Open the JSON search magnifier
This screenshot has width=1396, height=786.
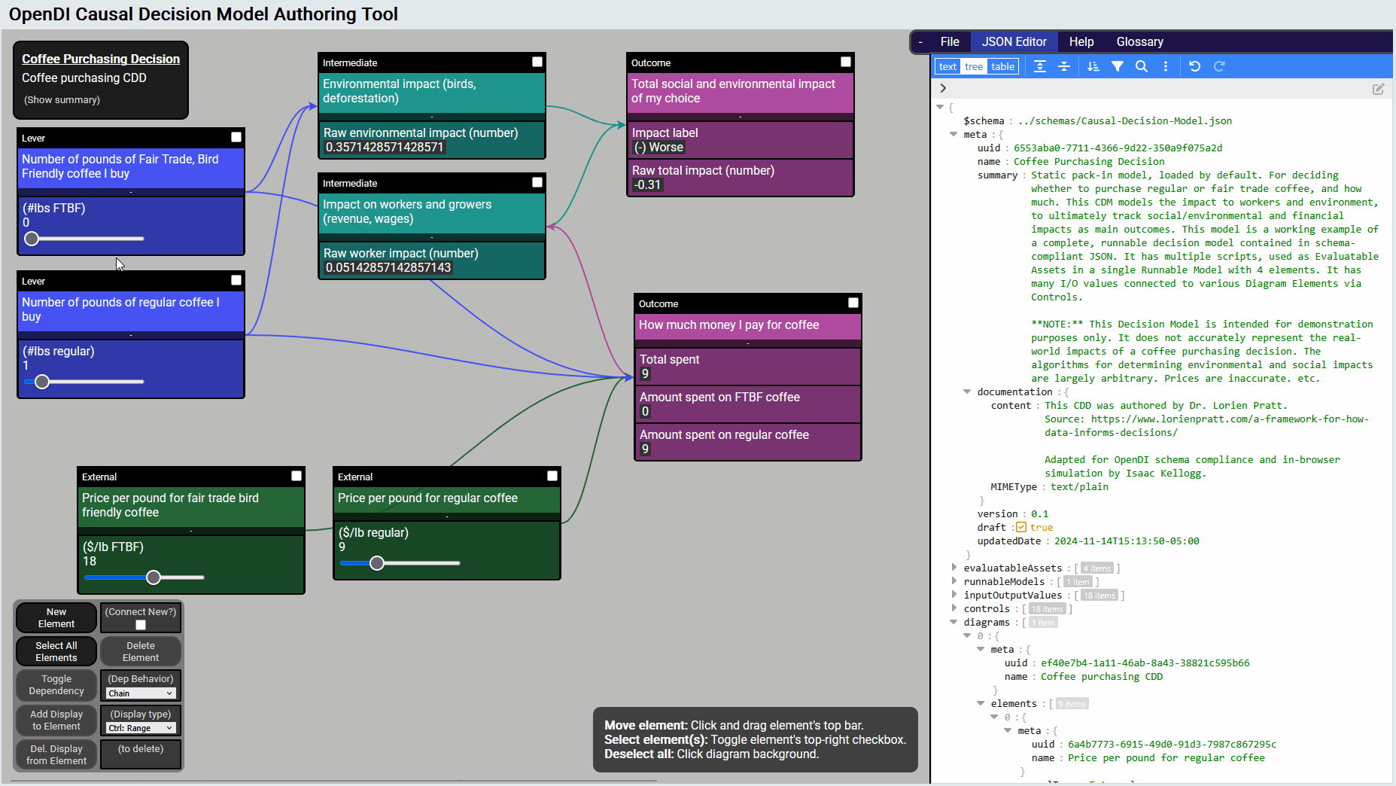tap(1142, 66)
